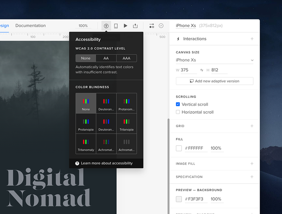Image resolution: width=282 pixels, height=214 pixels.
Task: Open Learn more about accessibility link
Action: 106,163
